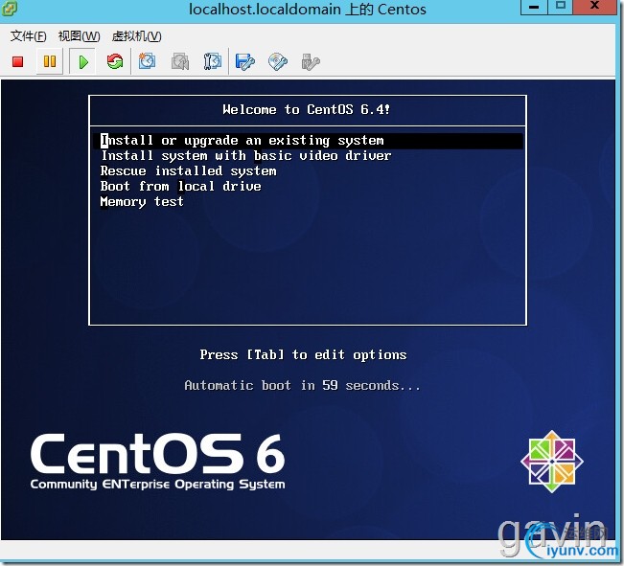Viewport: 624px width, 566px height.
Task: Select Install or upgrade an existing system
Action: 308,141
